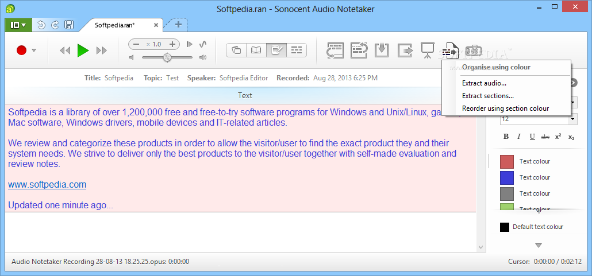Open the main green menu button
Screen dimensions: 592x276
pos(18,25)
